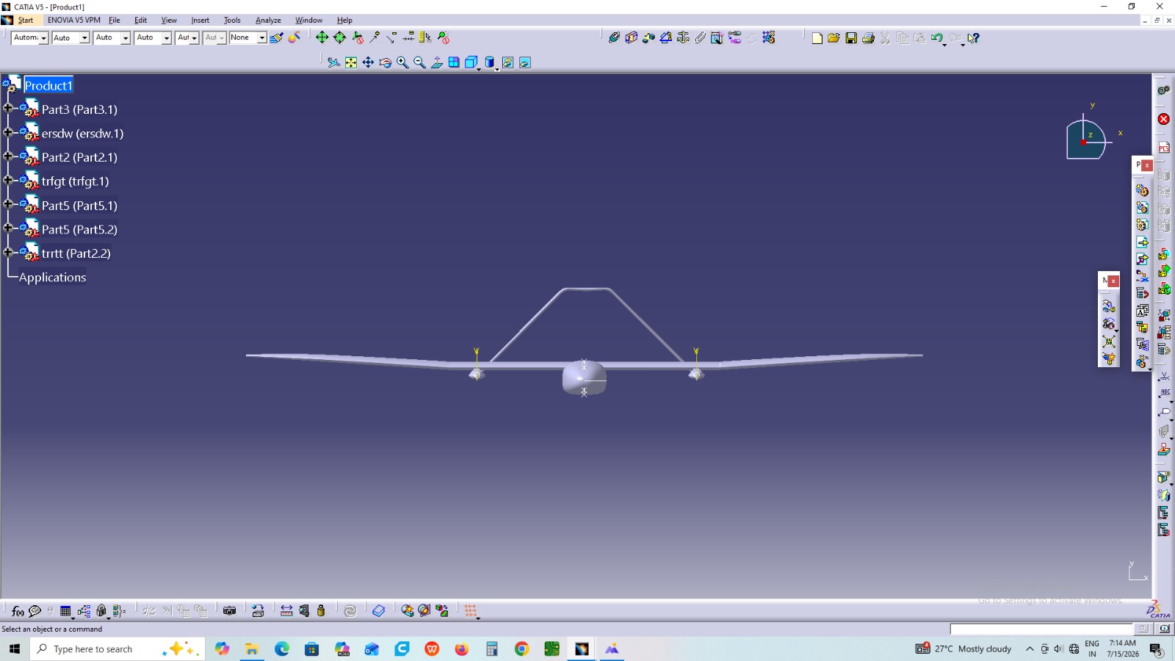Close the floating M toolbar
The width and height of the screenshot is (1175, 661).
pyautogui.click(x=1113, y=281)
